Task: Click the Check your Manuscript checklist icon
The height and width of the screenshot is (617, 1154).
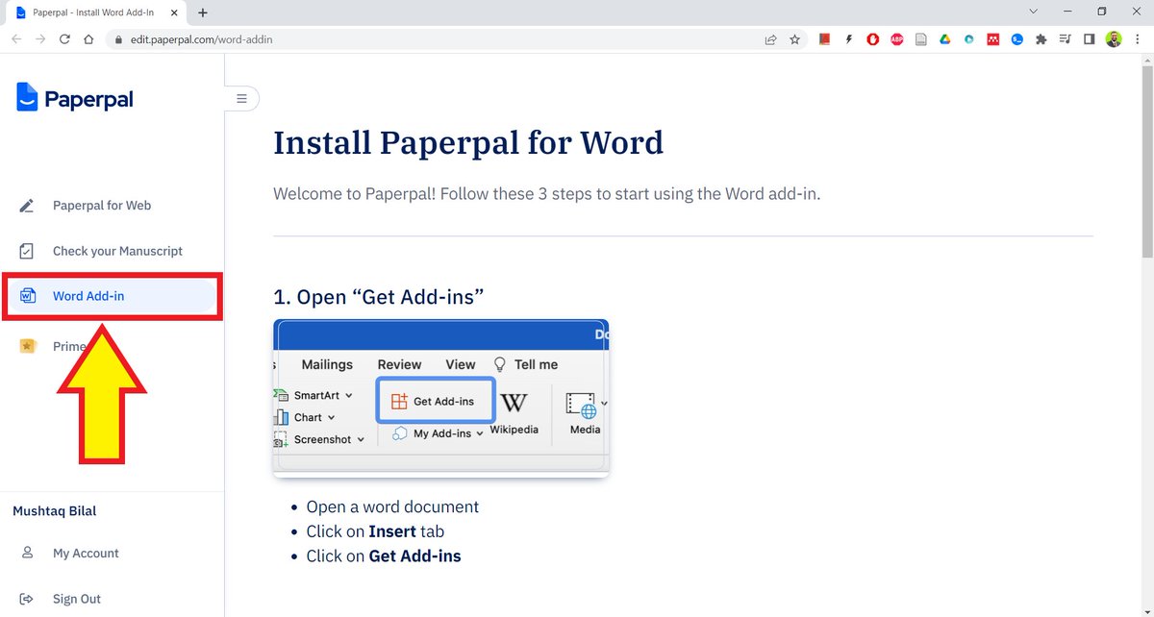Action: click(x=25, y=251)
